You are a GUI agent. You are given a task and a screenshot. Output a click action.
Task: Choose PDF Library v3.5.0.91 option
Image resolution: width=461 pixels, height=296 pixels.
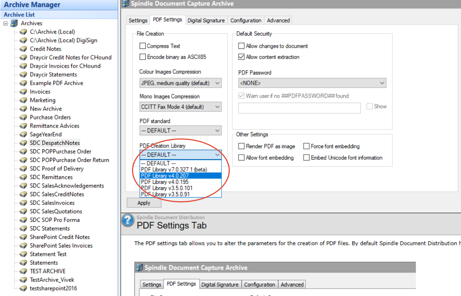(x=180, y=194)
